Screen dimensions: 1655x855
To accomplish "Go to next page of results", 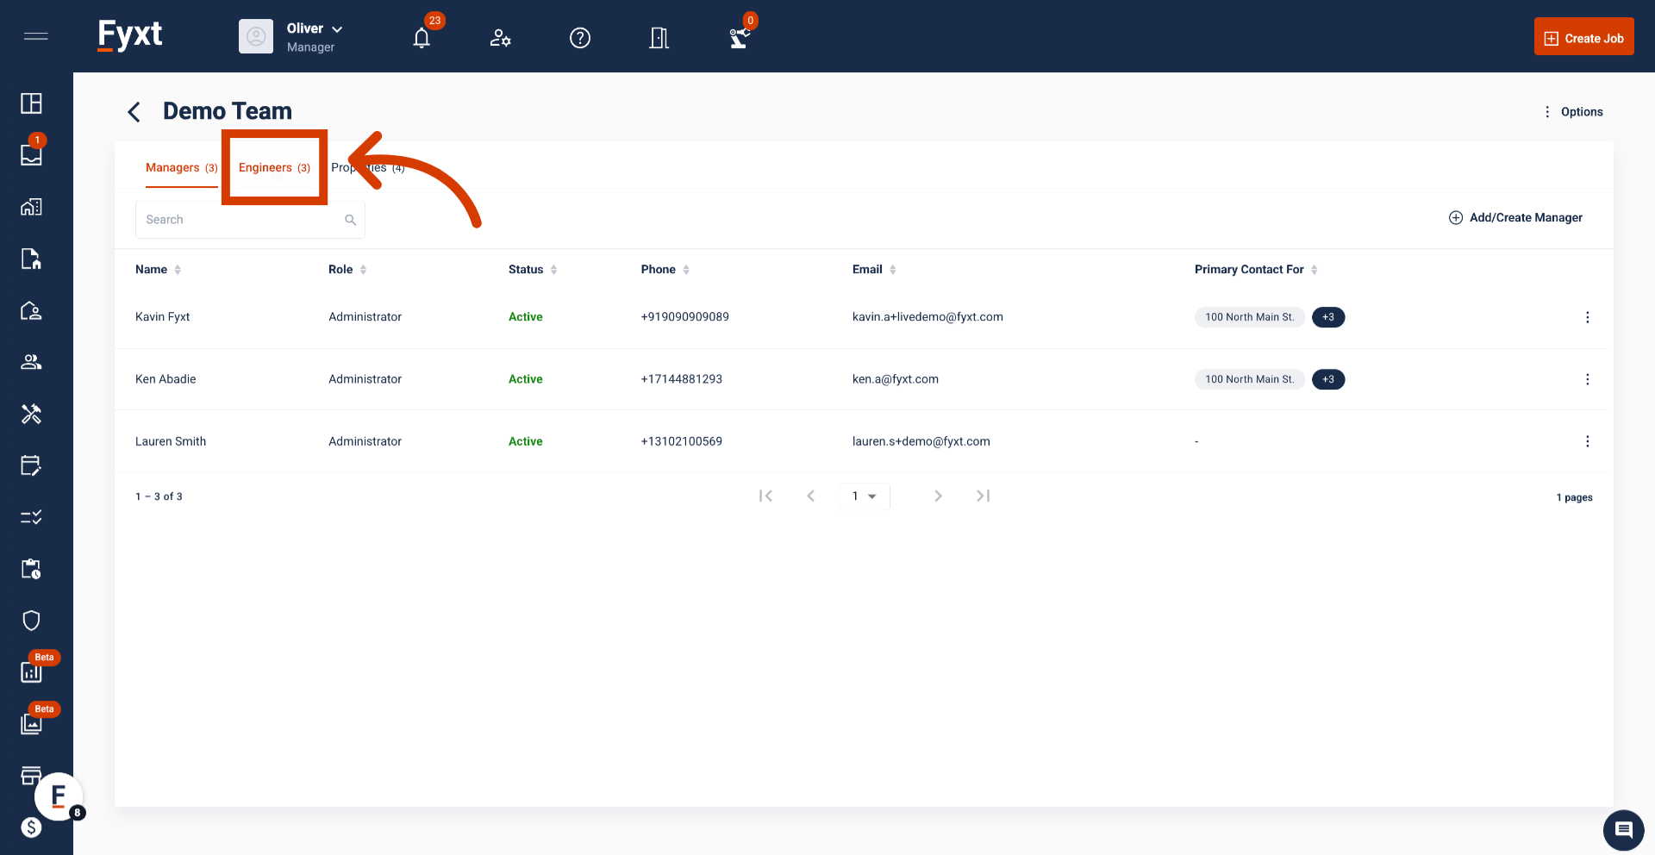I will click(x=938, y=496).
